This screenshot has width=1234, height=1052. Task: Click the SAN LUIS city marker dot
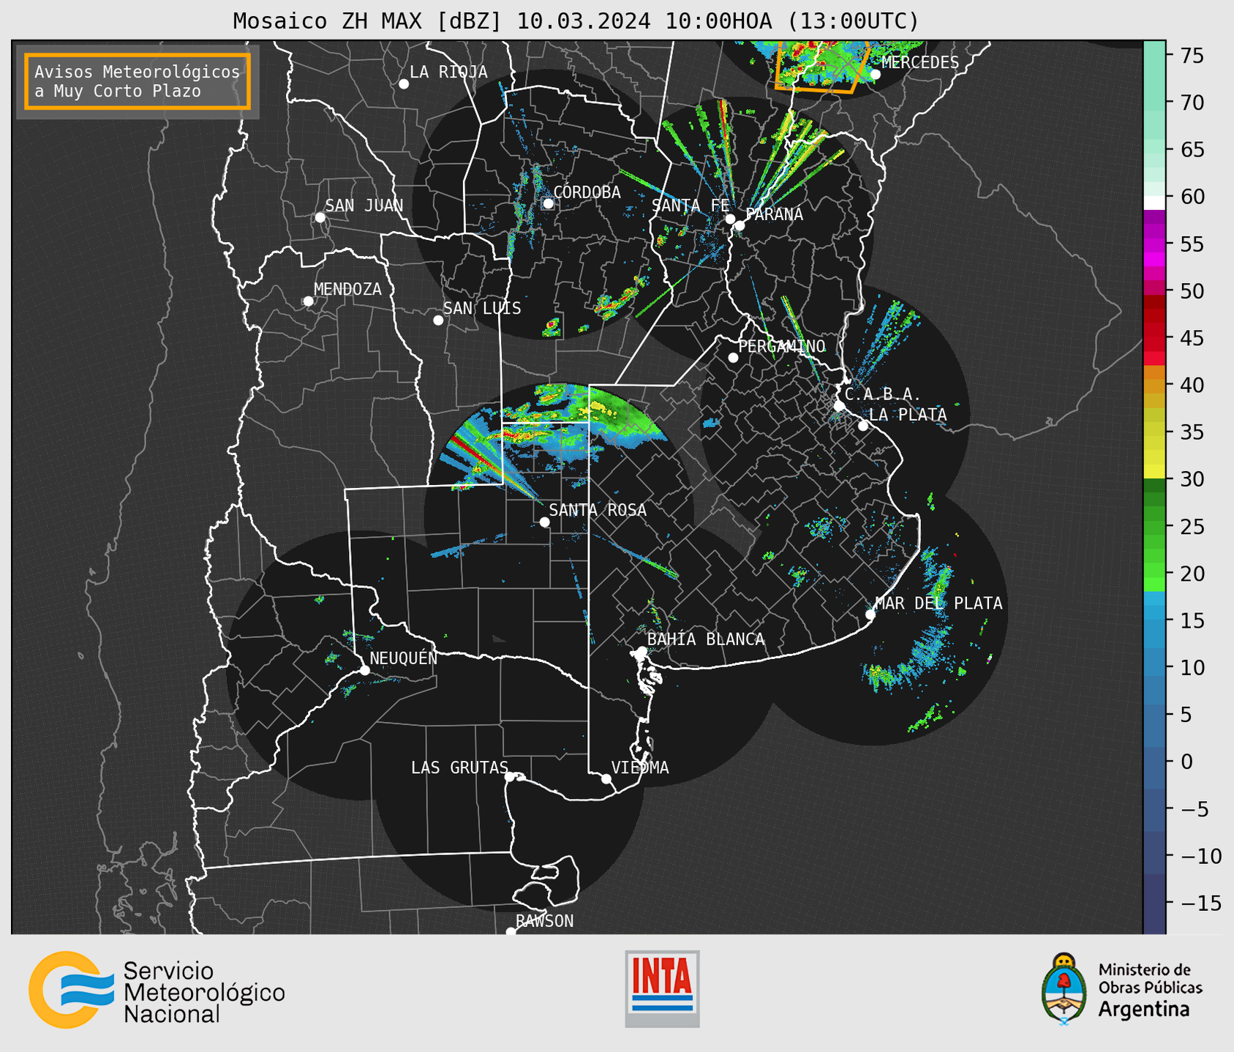tap(438, 320)
